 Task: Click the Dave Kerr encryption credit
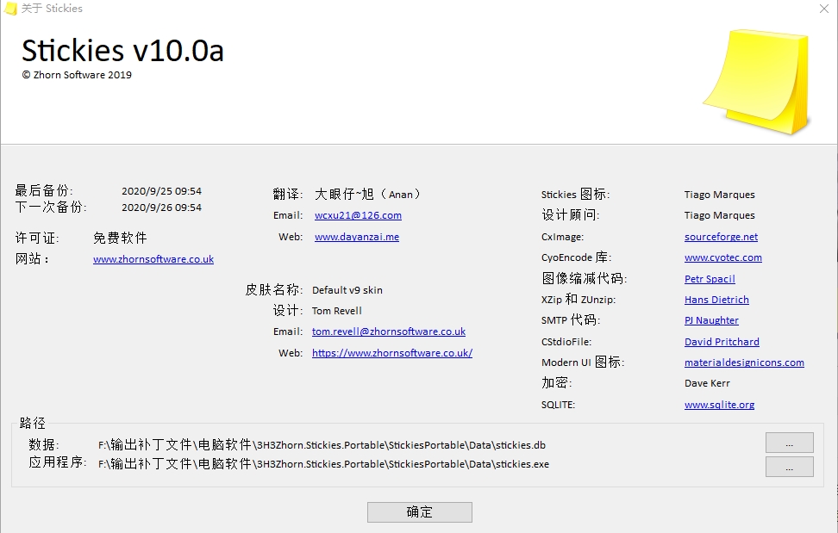(x=707, y=384)
